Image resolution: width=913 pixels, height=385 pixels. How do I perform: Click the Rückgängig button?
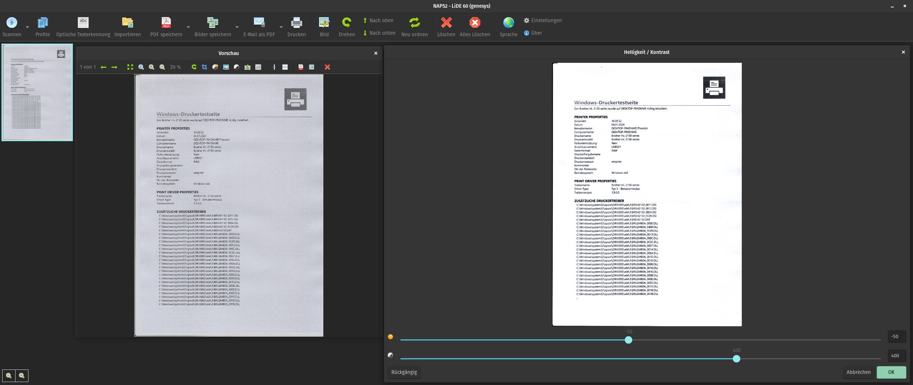pos(404,372)
